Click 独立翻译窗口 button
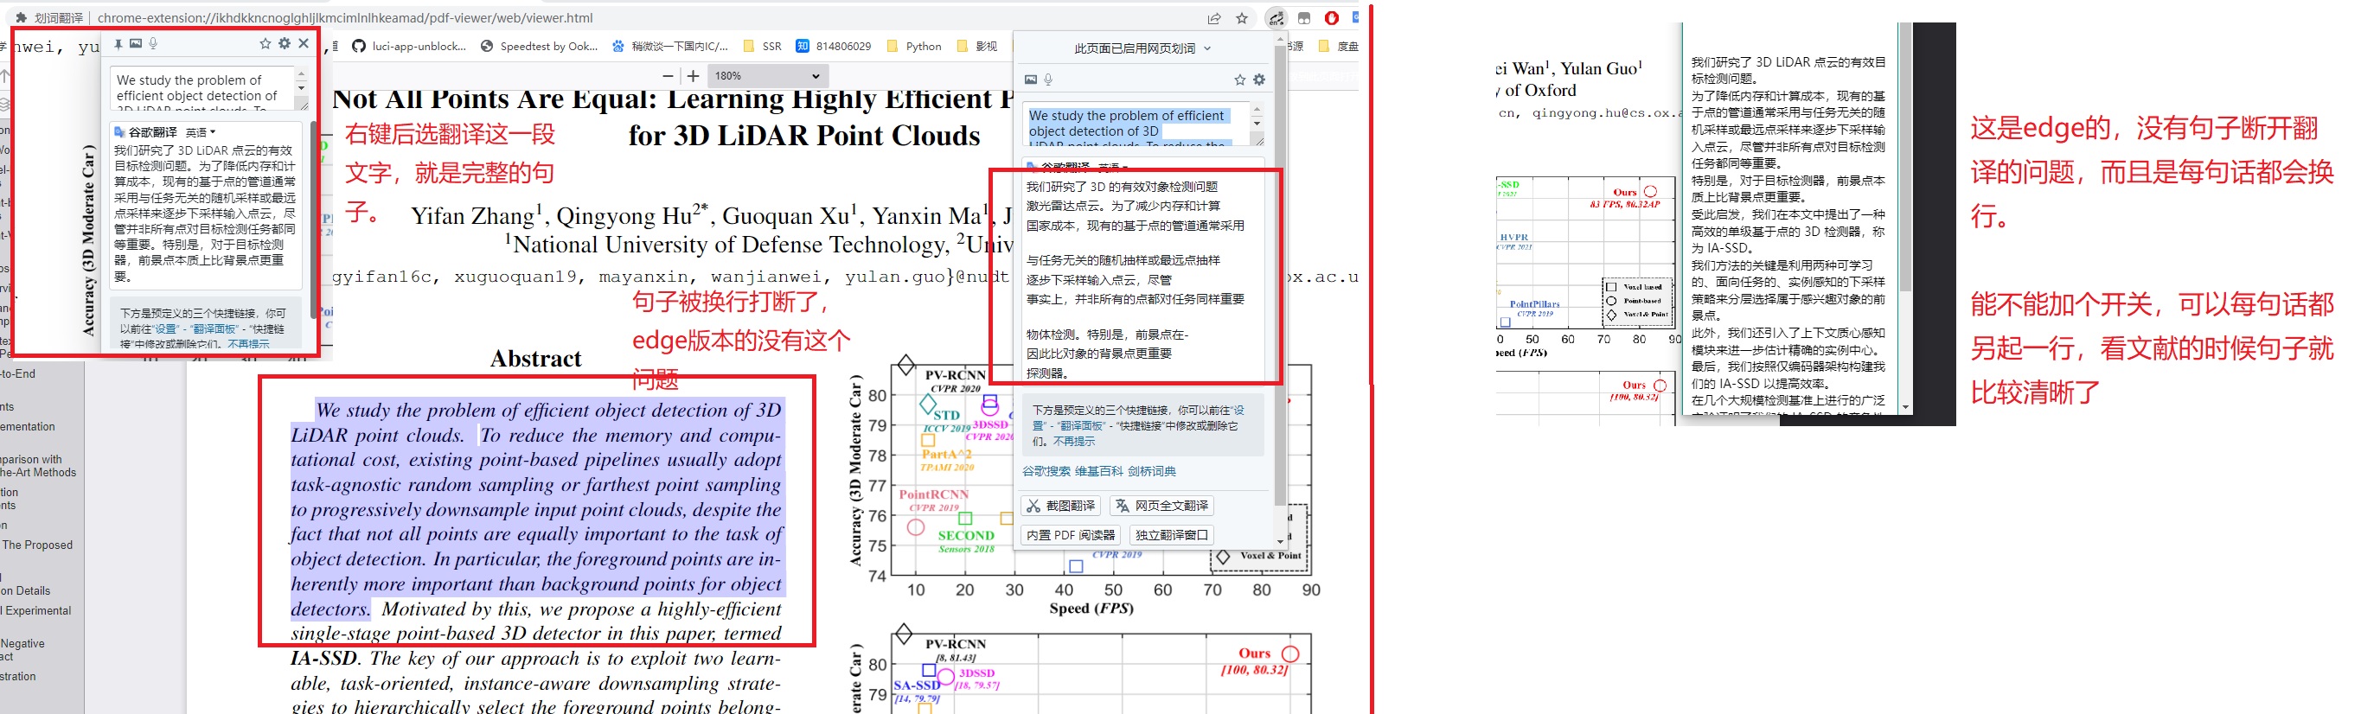 coord(1171,535)
